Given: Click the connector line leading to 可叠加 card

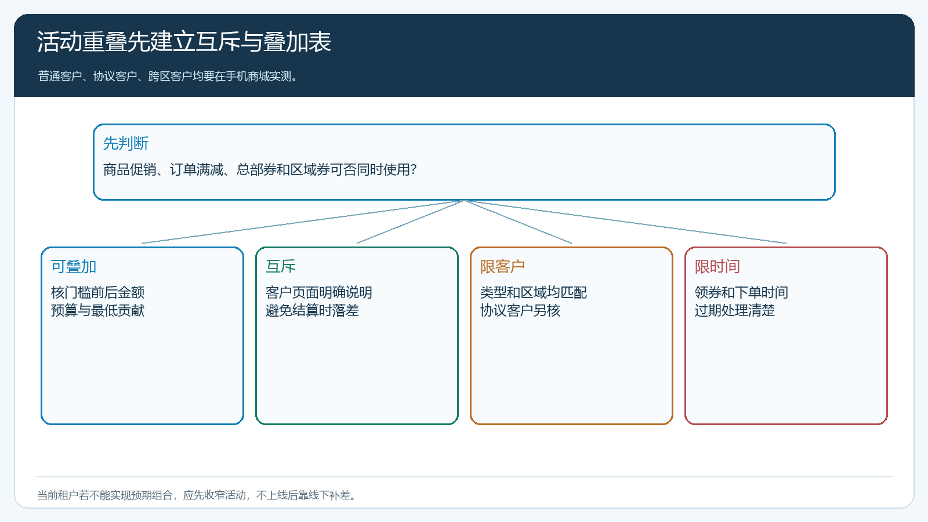Looking at the screenshot, I should pos(303,222).
